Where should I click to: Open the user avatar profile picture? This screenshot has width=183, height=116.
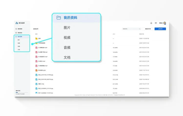[x=165, y=23]
